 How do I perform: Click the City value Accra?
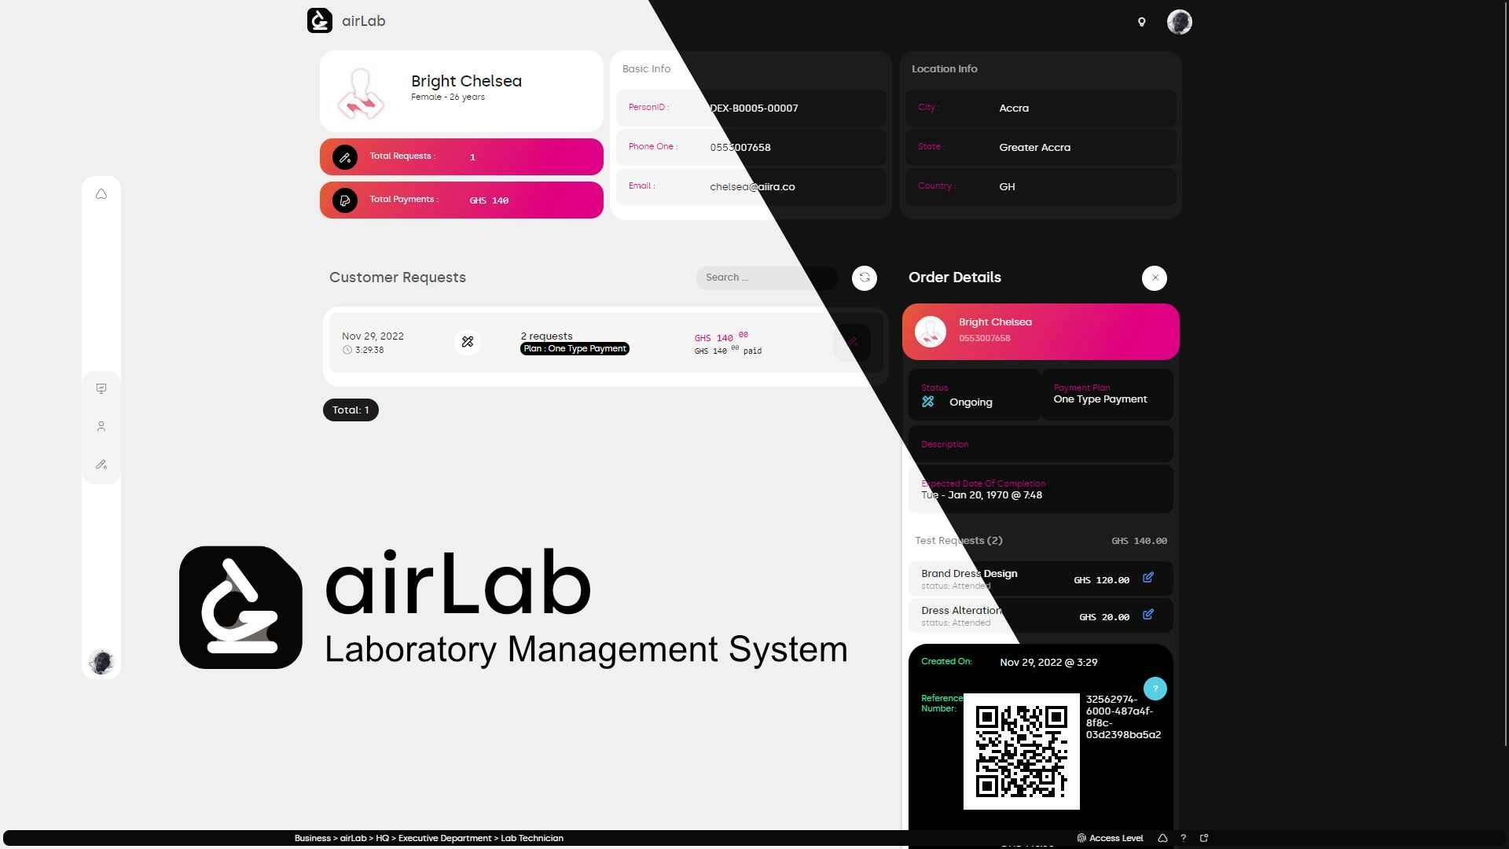[x=1014, y=108]
